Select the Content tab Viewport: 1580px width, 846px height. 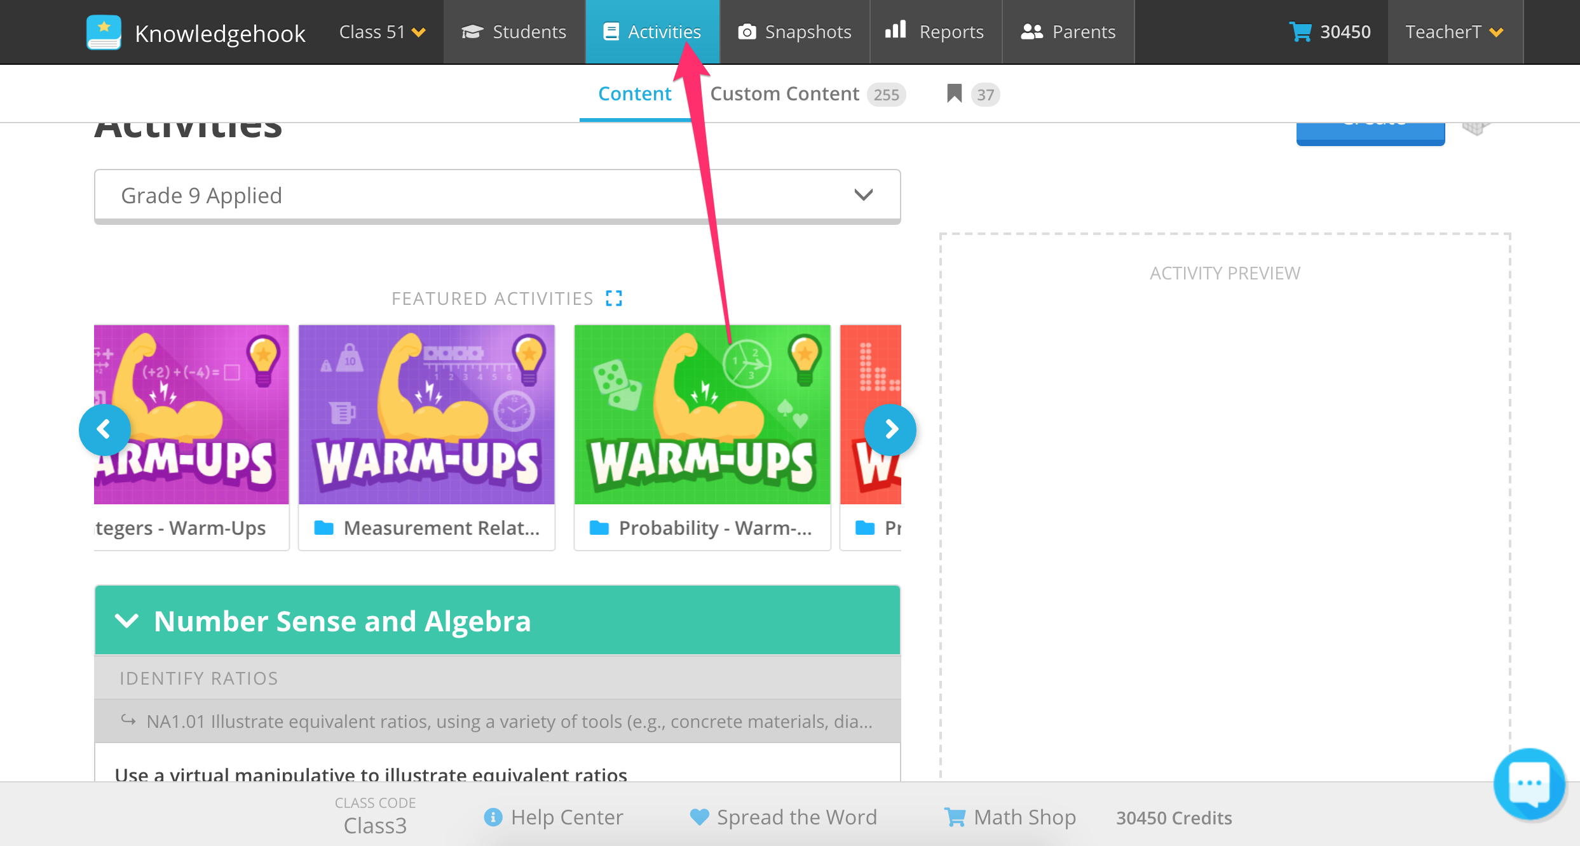(634, 93)
